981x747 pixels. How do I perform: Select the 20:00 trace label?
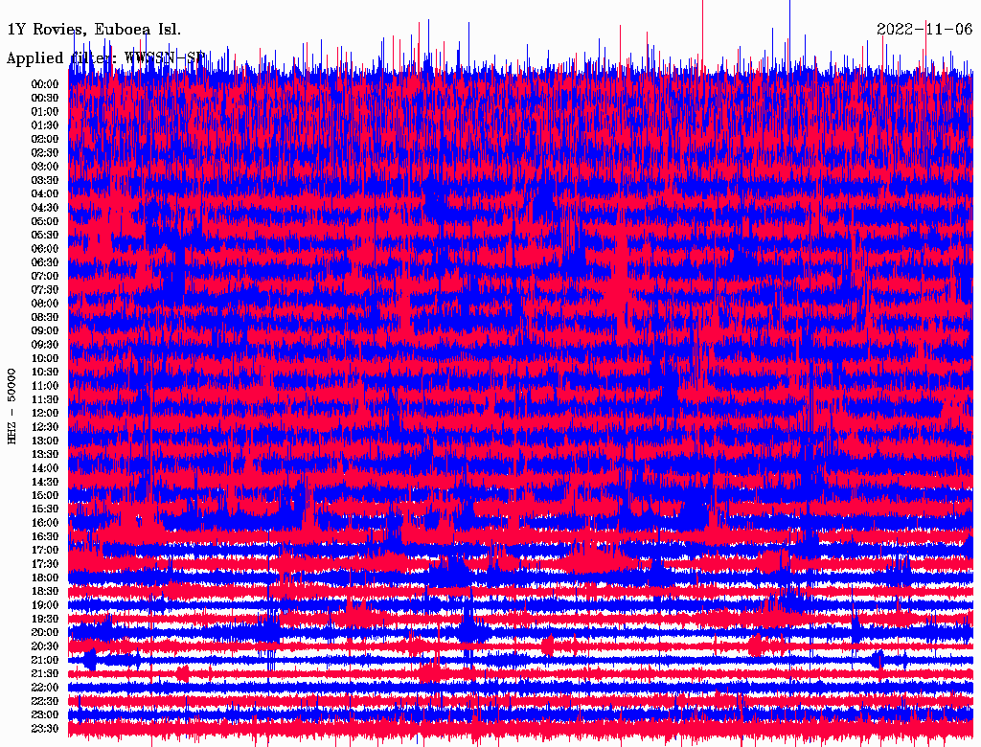point(45,632)
